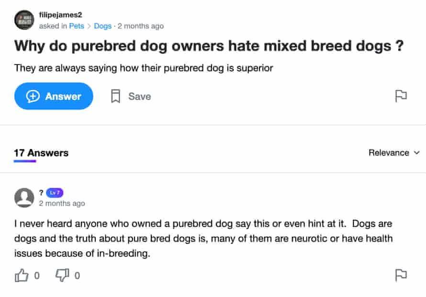Upvote the answer with thumbs up
426x297 pixels.
pyautogui.click(x=22, y=275)
